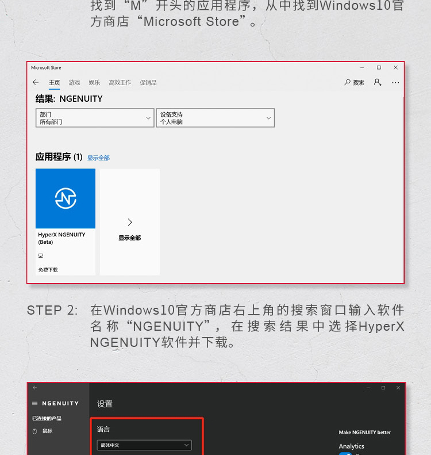Open the 高效工作 tab
The image size is (431, 455).
coord(120,83)
